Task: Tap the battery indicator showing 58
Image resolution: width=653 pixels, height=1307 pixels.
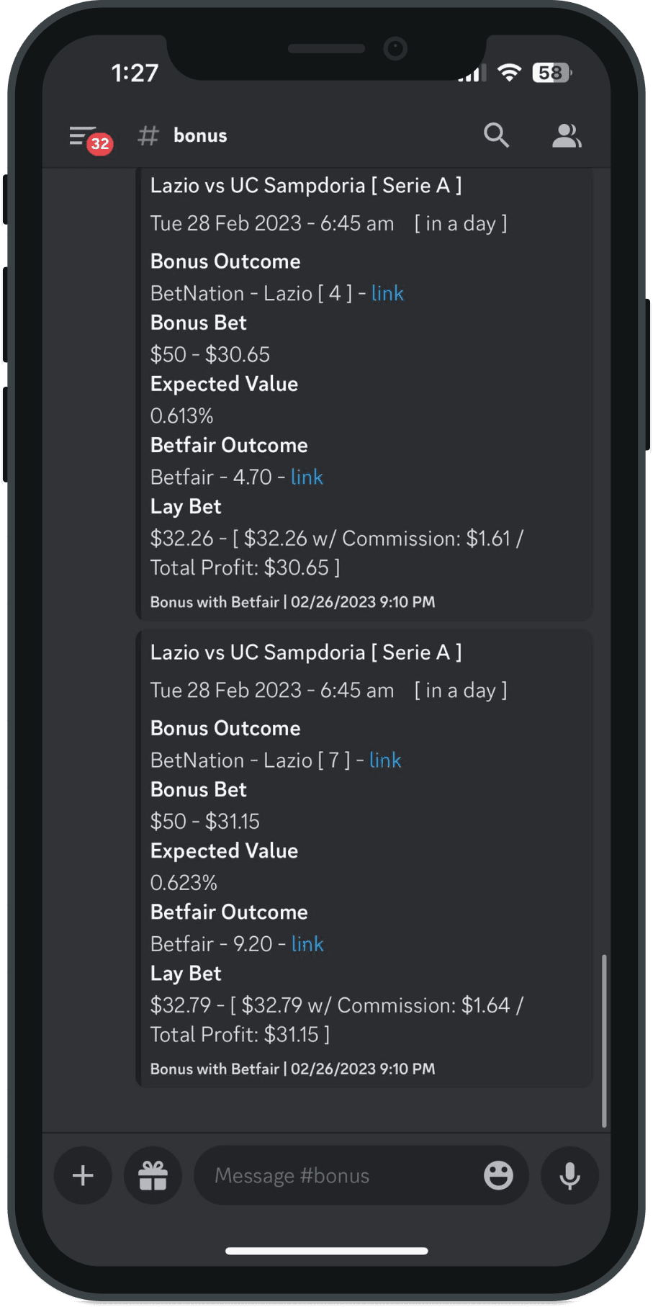Action: [x=549, y=72]
